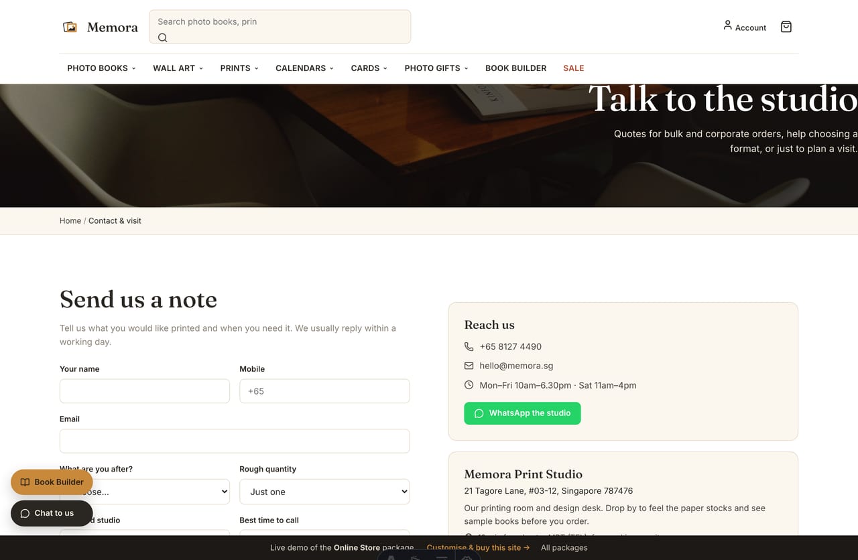This screenshot has height=560, width=858.
Task: Expand the Prints menu
Action: [239, 68]
